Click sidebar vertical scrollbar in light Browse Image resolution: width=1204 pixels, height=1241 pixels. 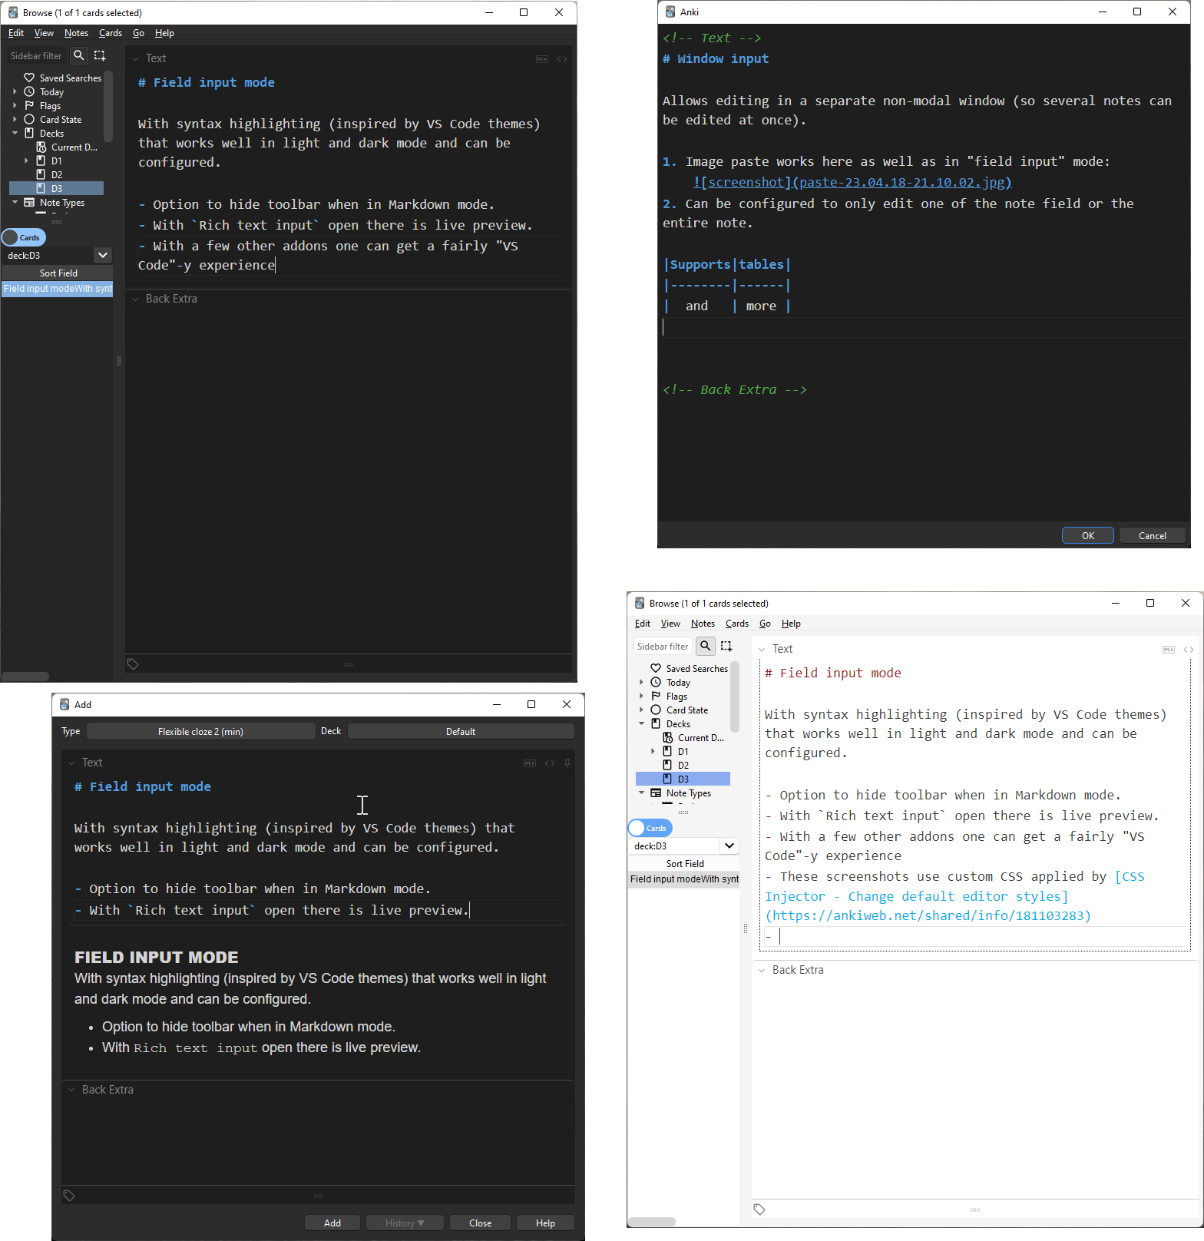(x=735, y=696)
